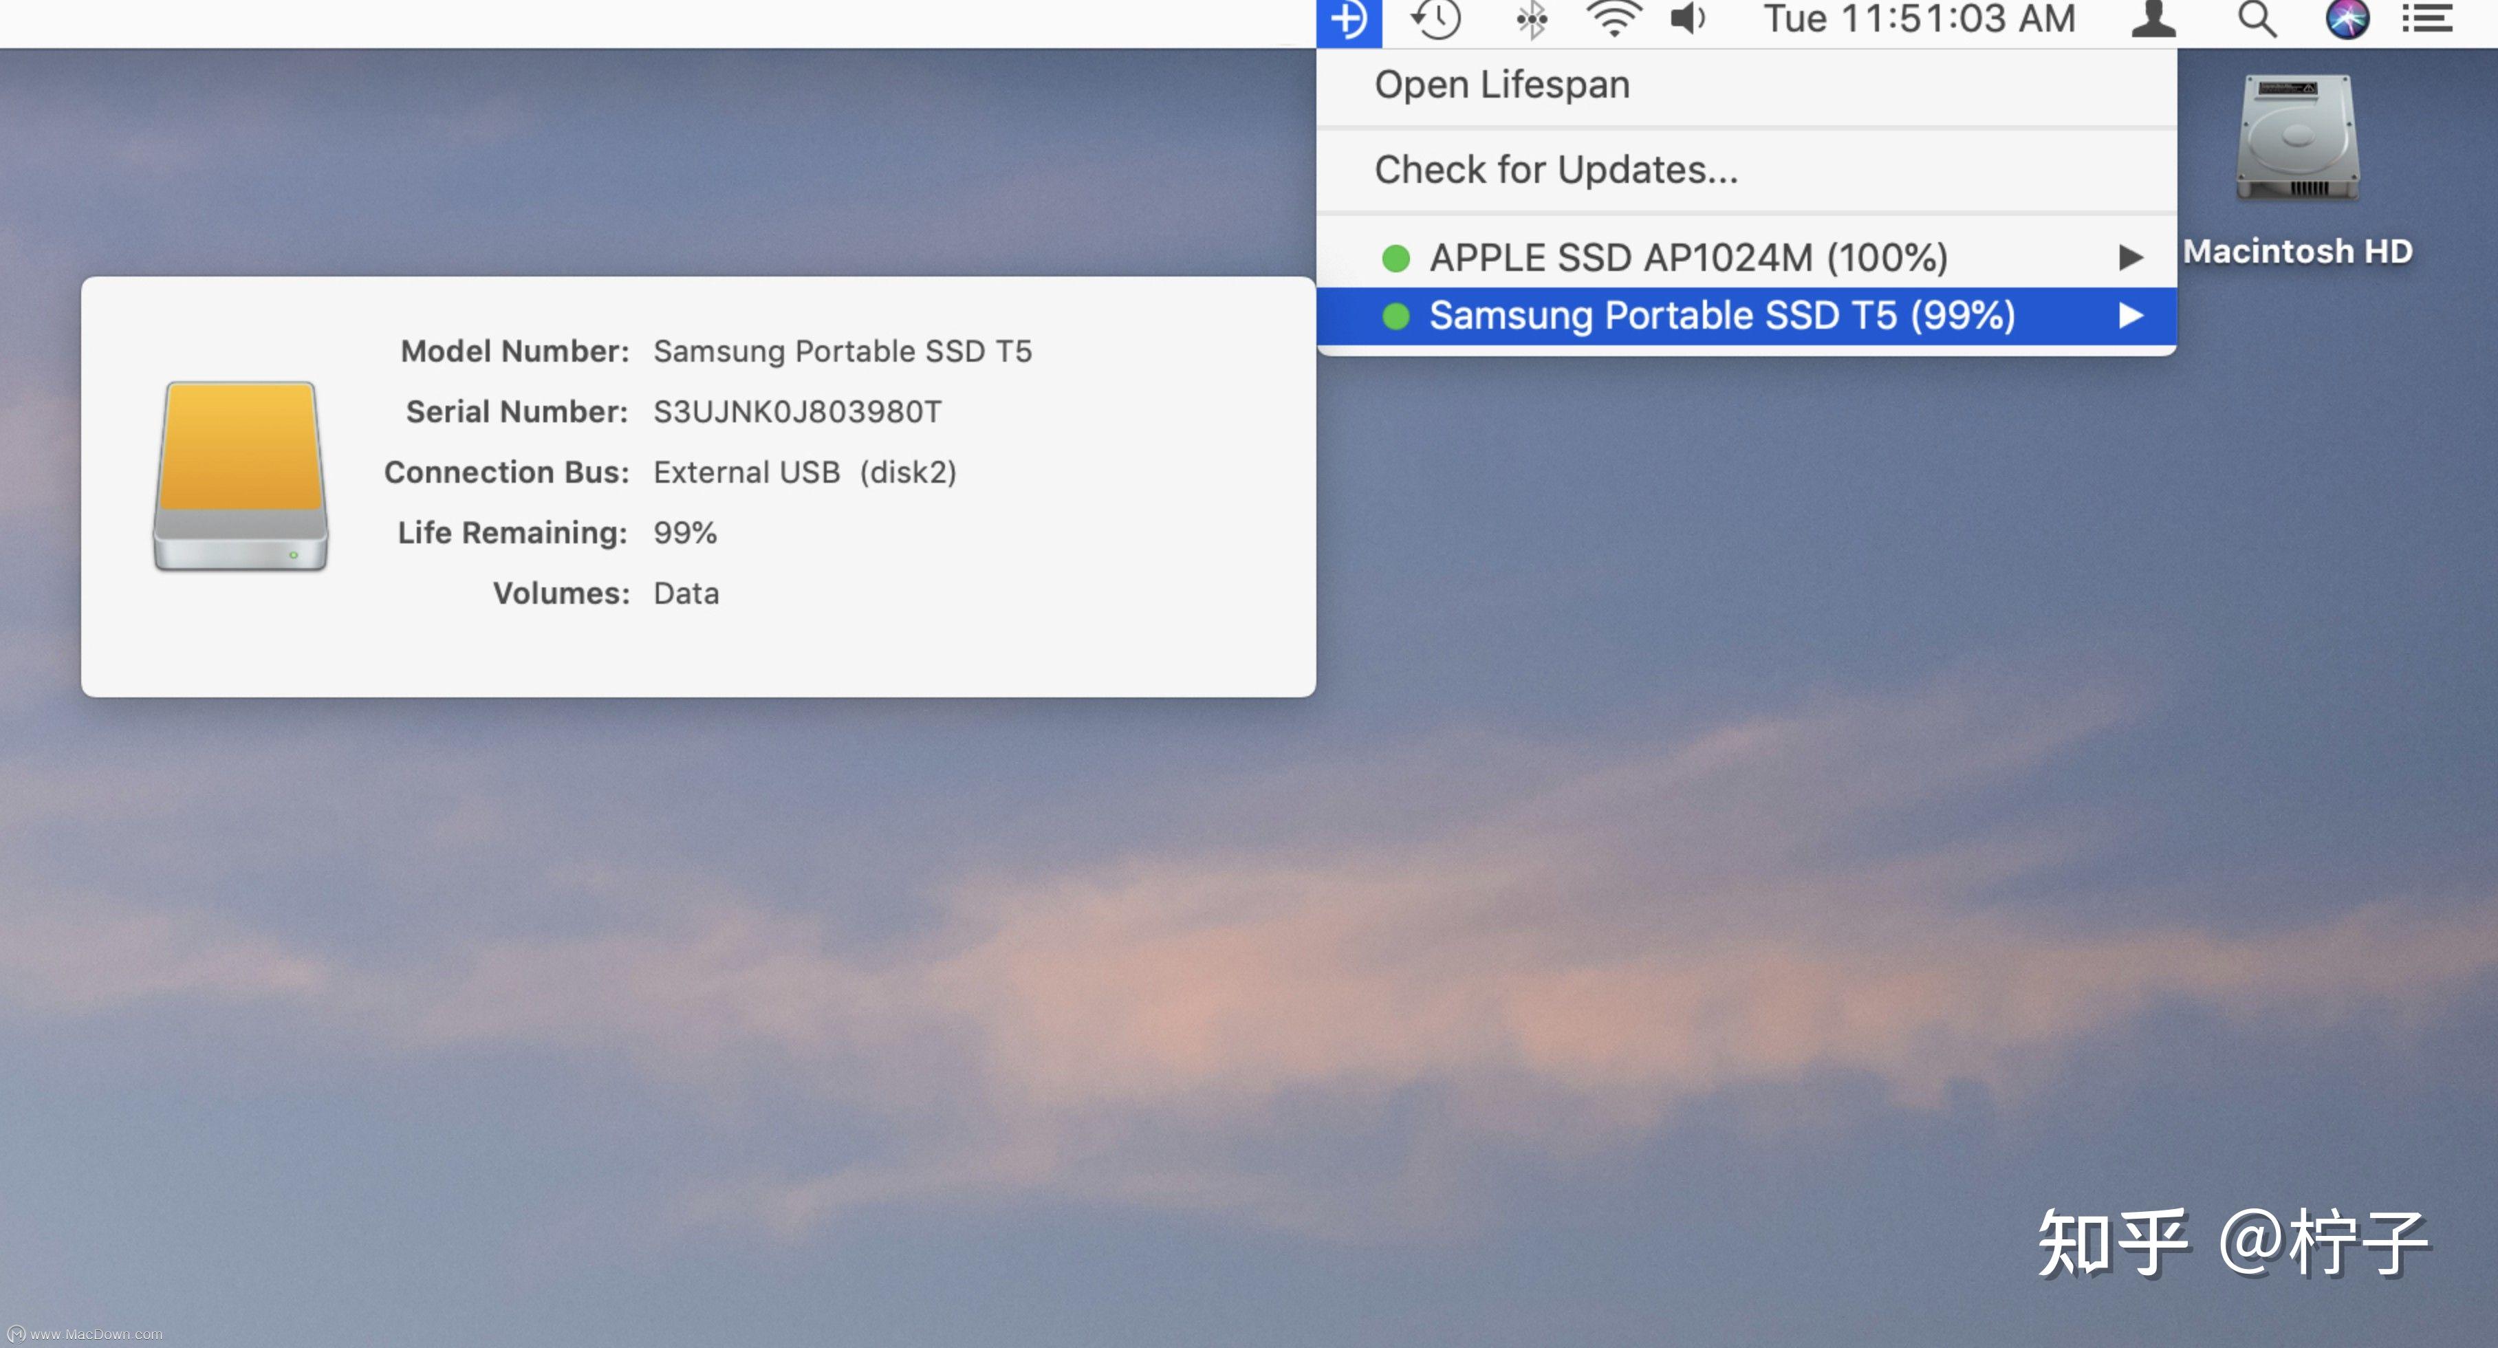The image size is (2498, 1348).
Task: Choose "Check for Updates..." from the menu
Action: [1556, 168]
